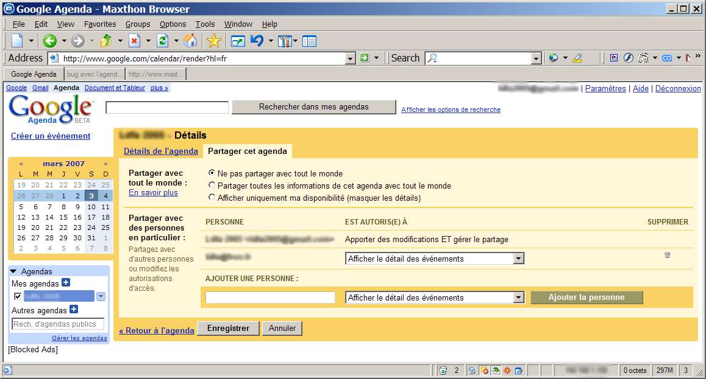Follow the 'Retour à l'agenda' link
This screenshot has height=379, width=706.
click(157, 330)
